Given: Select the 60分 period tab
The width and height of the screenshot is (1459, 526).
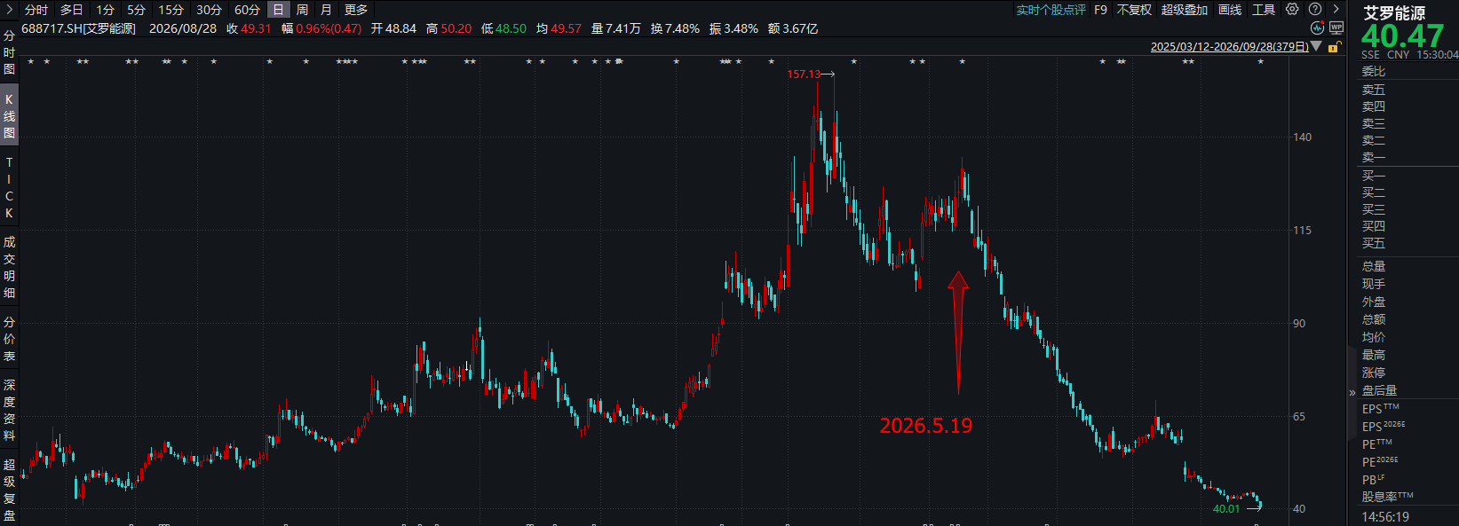Looking at the screenshot, I should tap(247, 10).
